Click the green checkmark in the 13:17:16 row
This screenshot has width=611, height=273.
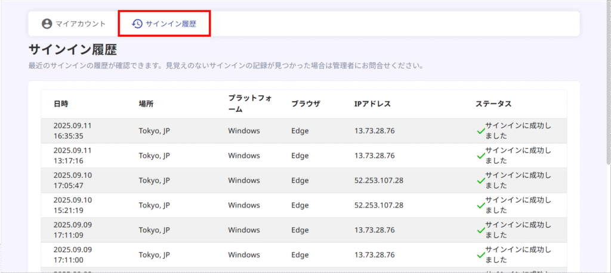(x=480, y=156)
